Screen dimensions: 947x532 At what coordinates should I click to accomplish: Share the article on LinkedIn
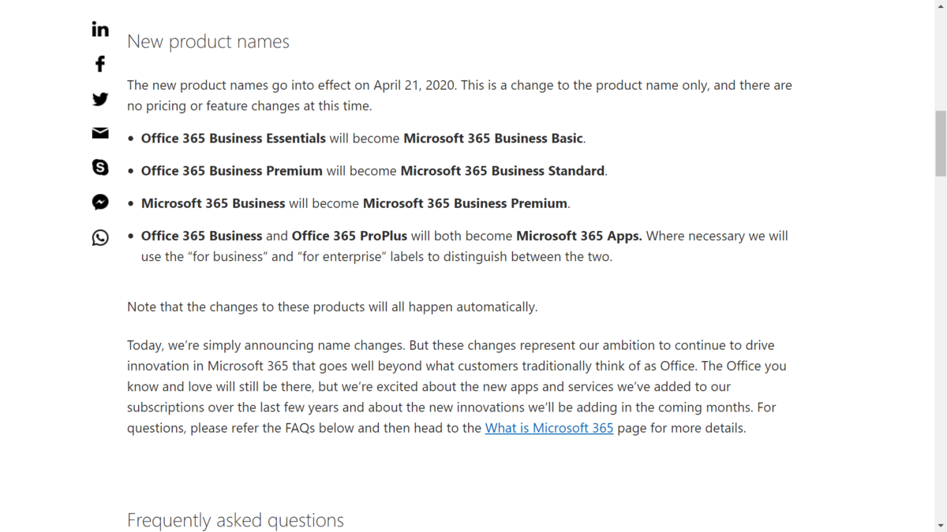[x=100, y=29]
